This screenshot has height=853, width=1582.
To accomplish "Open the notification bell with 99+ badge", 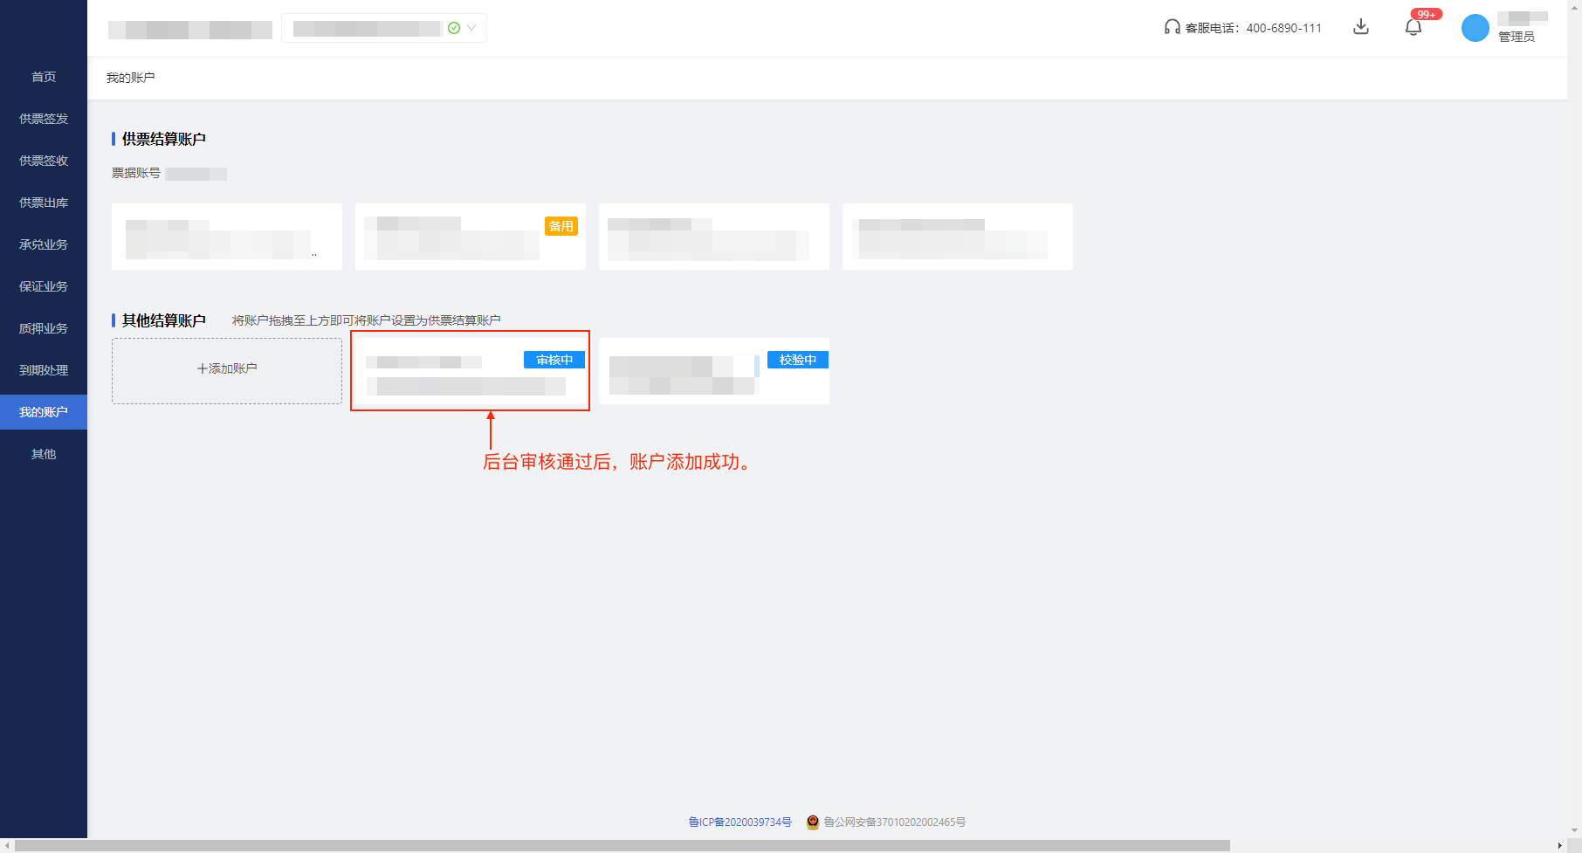I will [x=1413, y=27].
